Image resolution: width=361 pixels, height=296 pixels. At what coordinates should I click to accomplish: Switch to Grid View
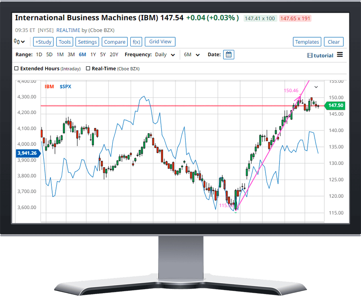coord(160,42)
